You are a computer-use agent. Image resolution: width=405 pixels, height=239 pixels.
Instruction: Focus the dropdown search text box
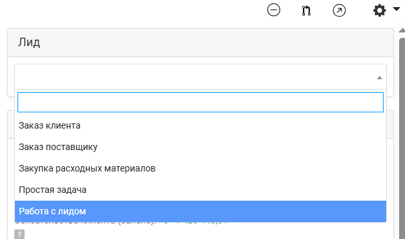pyautogui.click(x=200, y=103)
